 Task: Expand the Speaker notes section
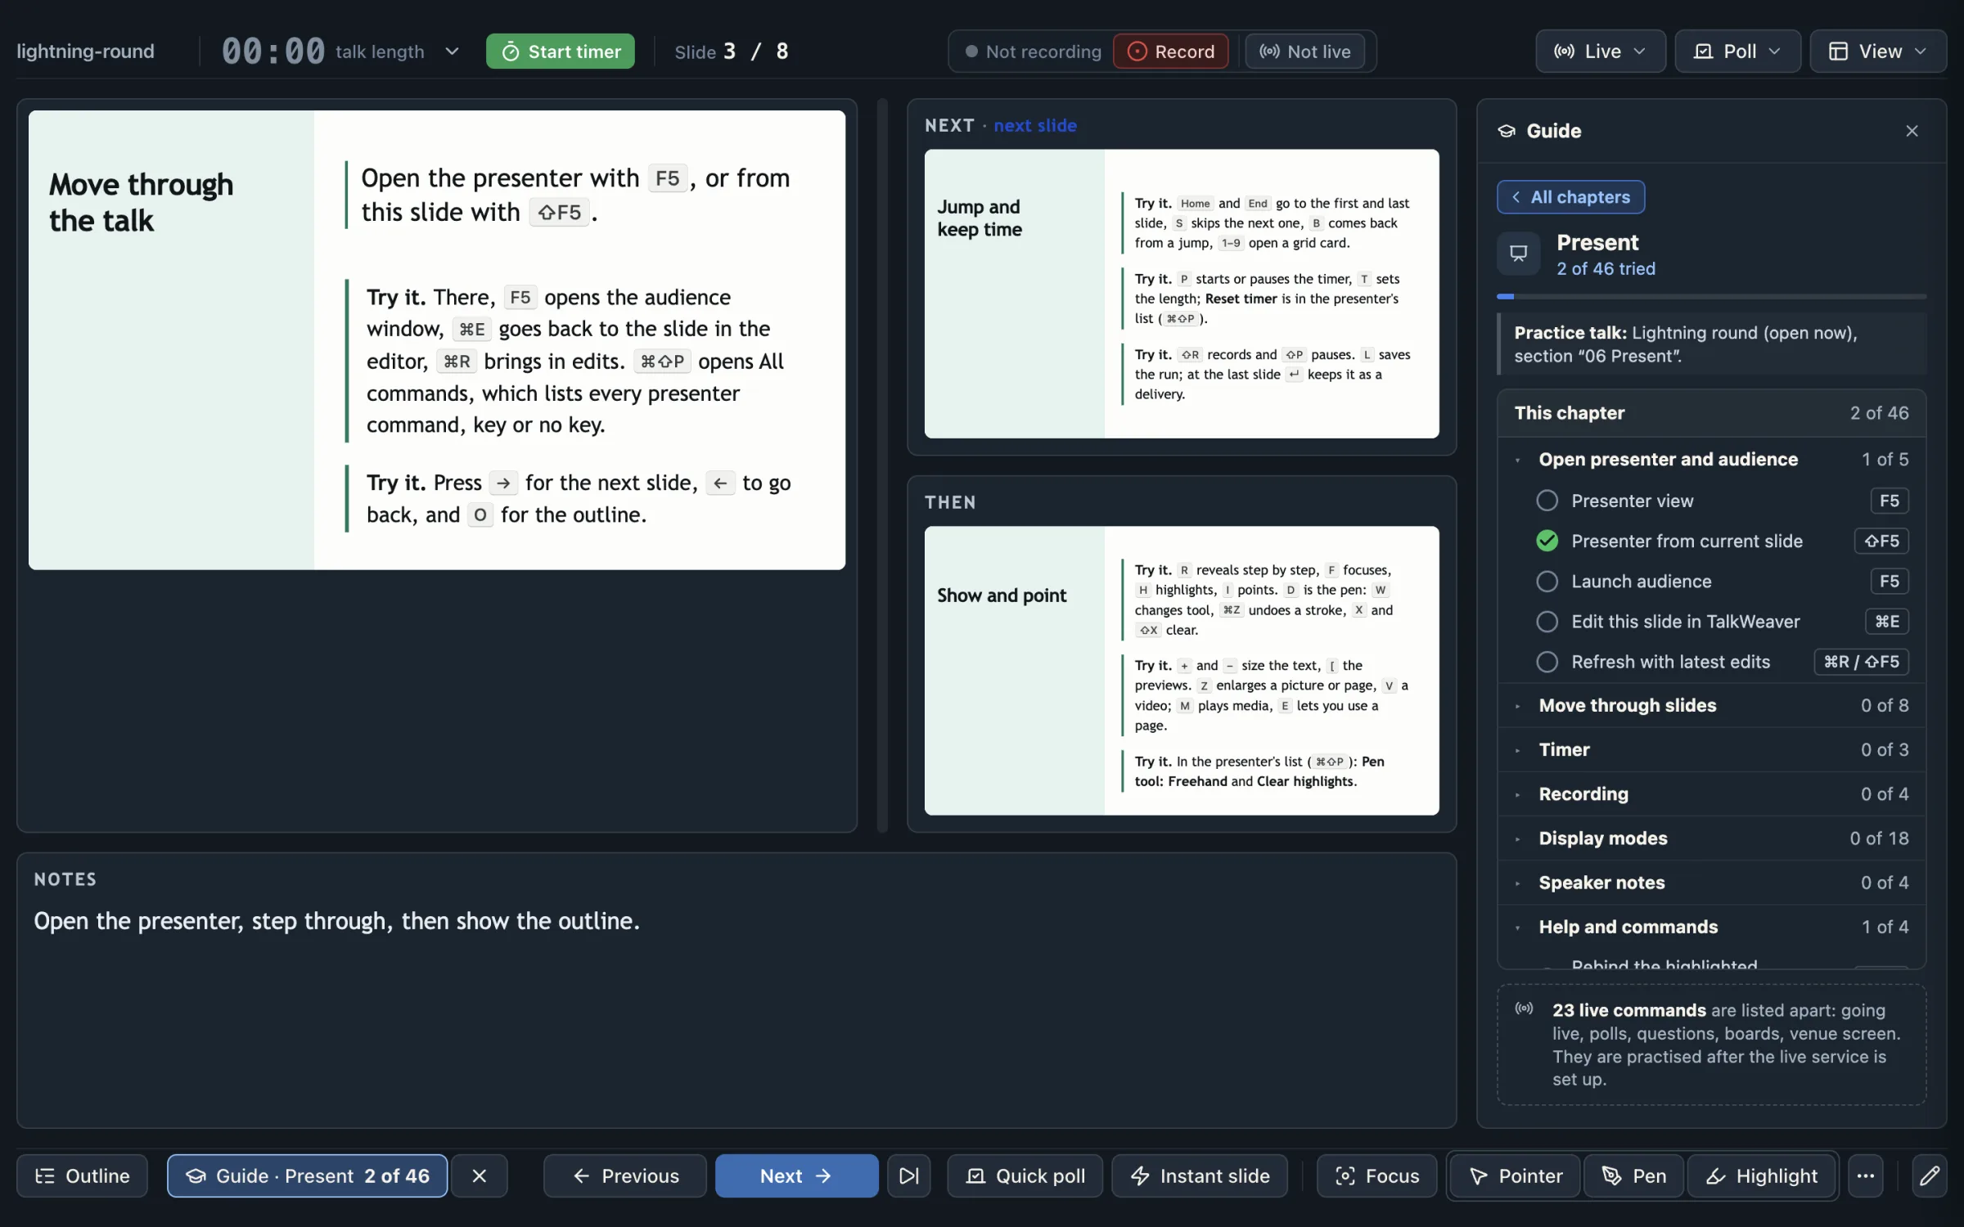(1712, 882)
